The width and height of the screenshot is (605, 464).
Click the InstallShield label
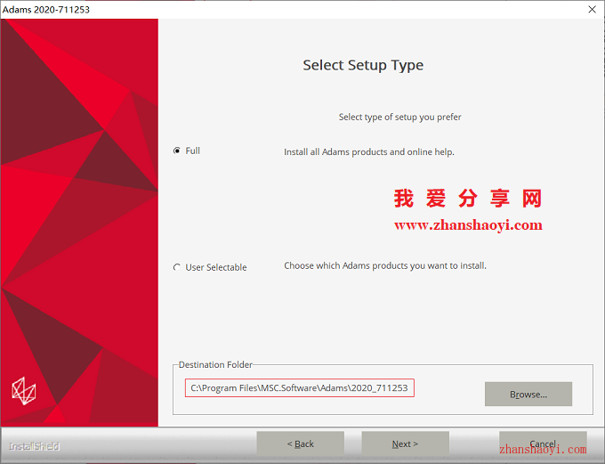coord(34,446)
